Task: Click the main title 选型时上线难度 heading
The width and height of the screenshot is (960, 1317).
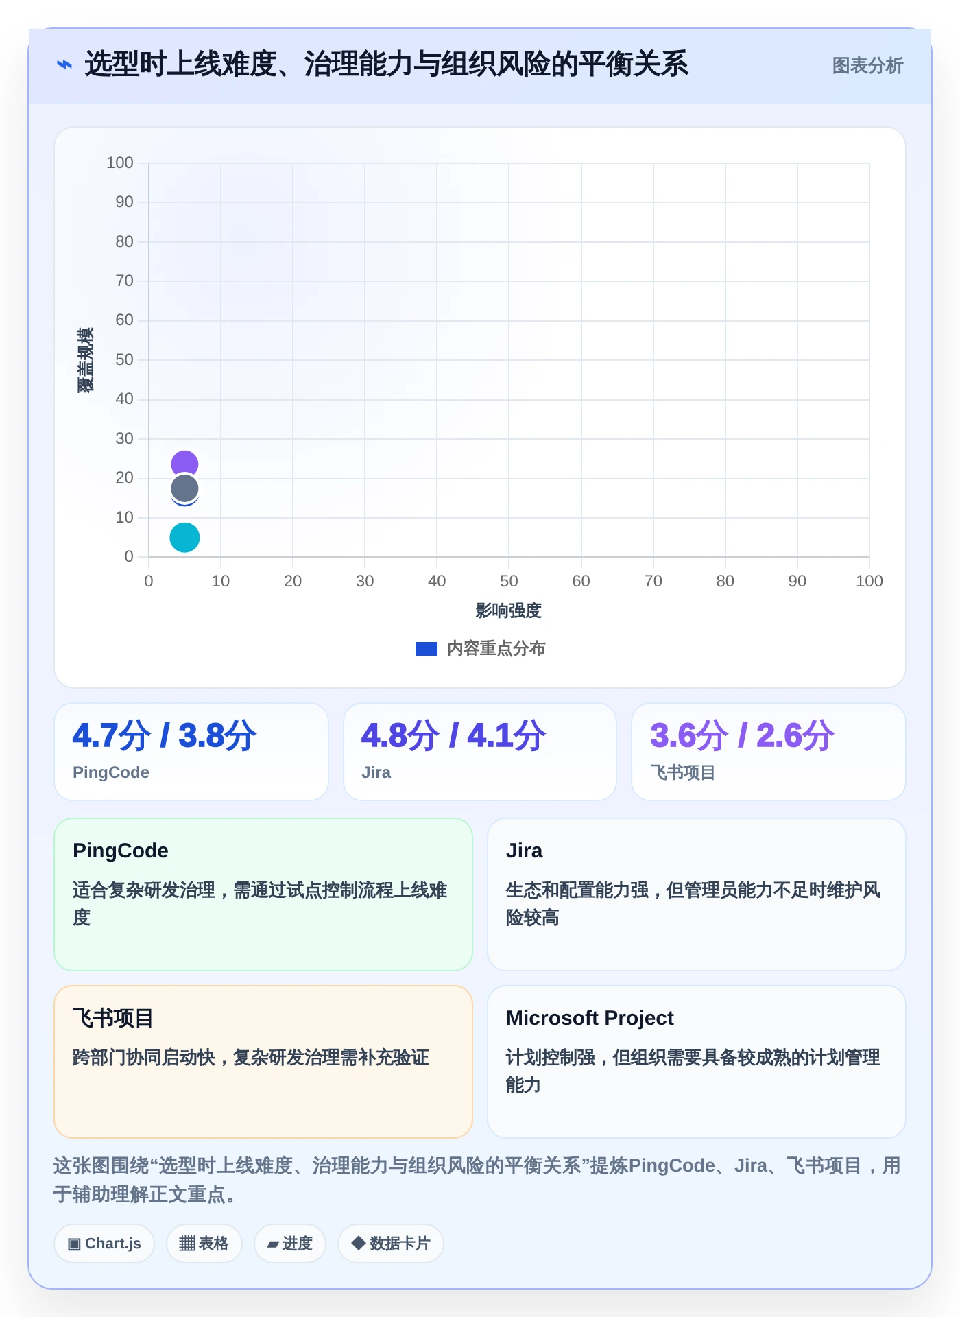Action: tap(386, 64)
